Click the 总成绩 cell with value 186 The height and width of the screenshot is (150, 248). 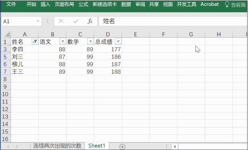tap(108, 57)
